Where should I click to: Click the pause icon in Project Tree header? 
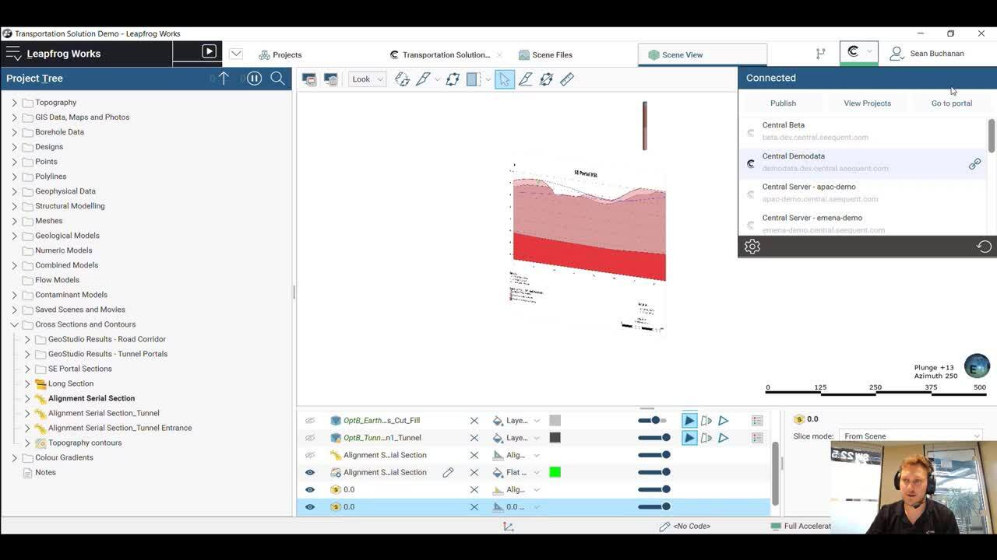254,78
